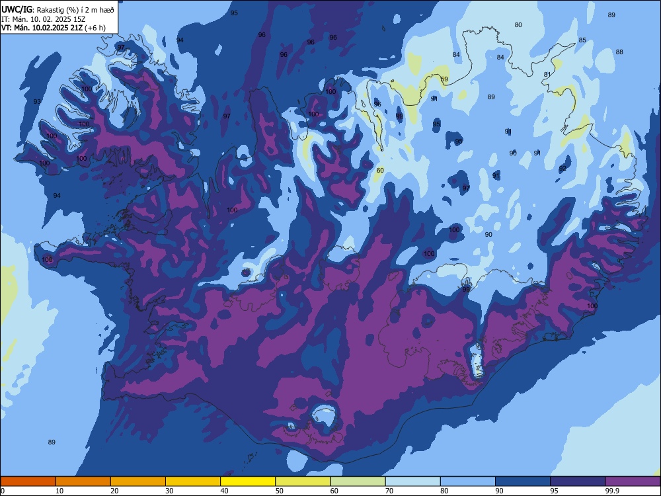
Task: Click the '50' label on the legend scale
Action: 279,491
